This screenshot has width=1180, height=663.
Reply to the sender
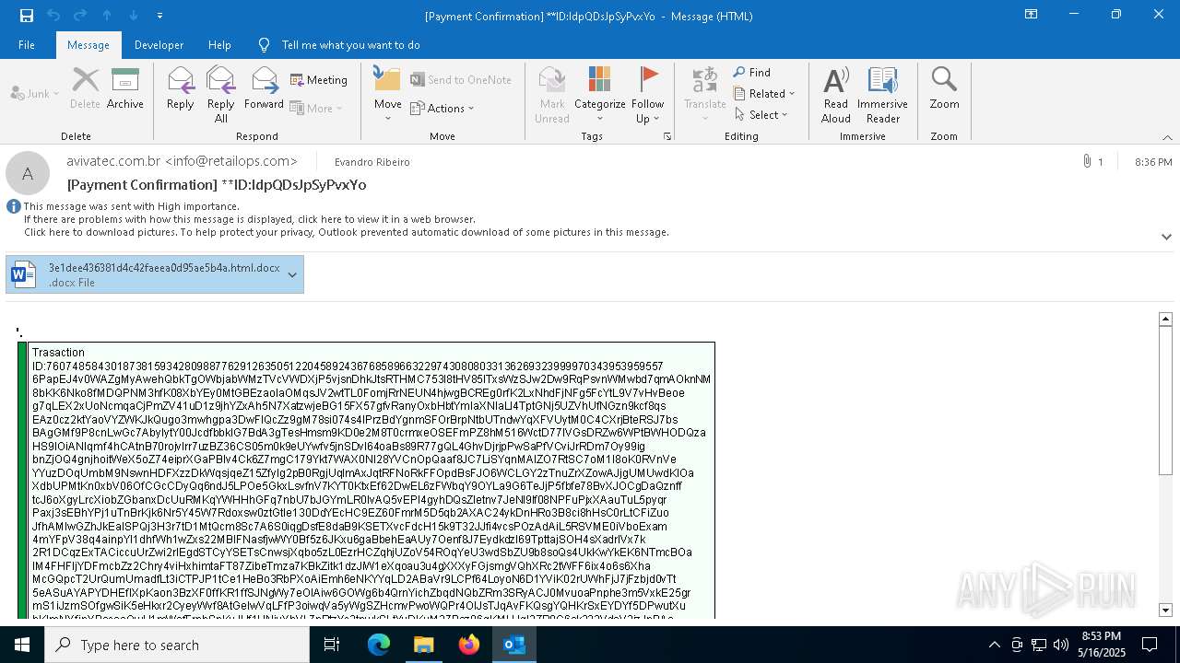pyautogui.click(x=181, y=88)
